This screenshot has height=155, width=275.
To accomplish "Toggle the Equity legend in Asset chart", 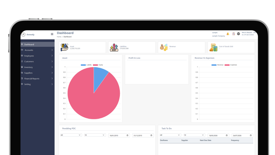I will pyautogui.click(x=98, y=65).
